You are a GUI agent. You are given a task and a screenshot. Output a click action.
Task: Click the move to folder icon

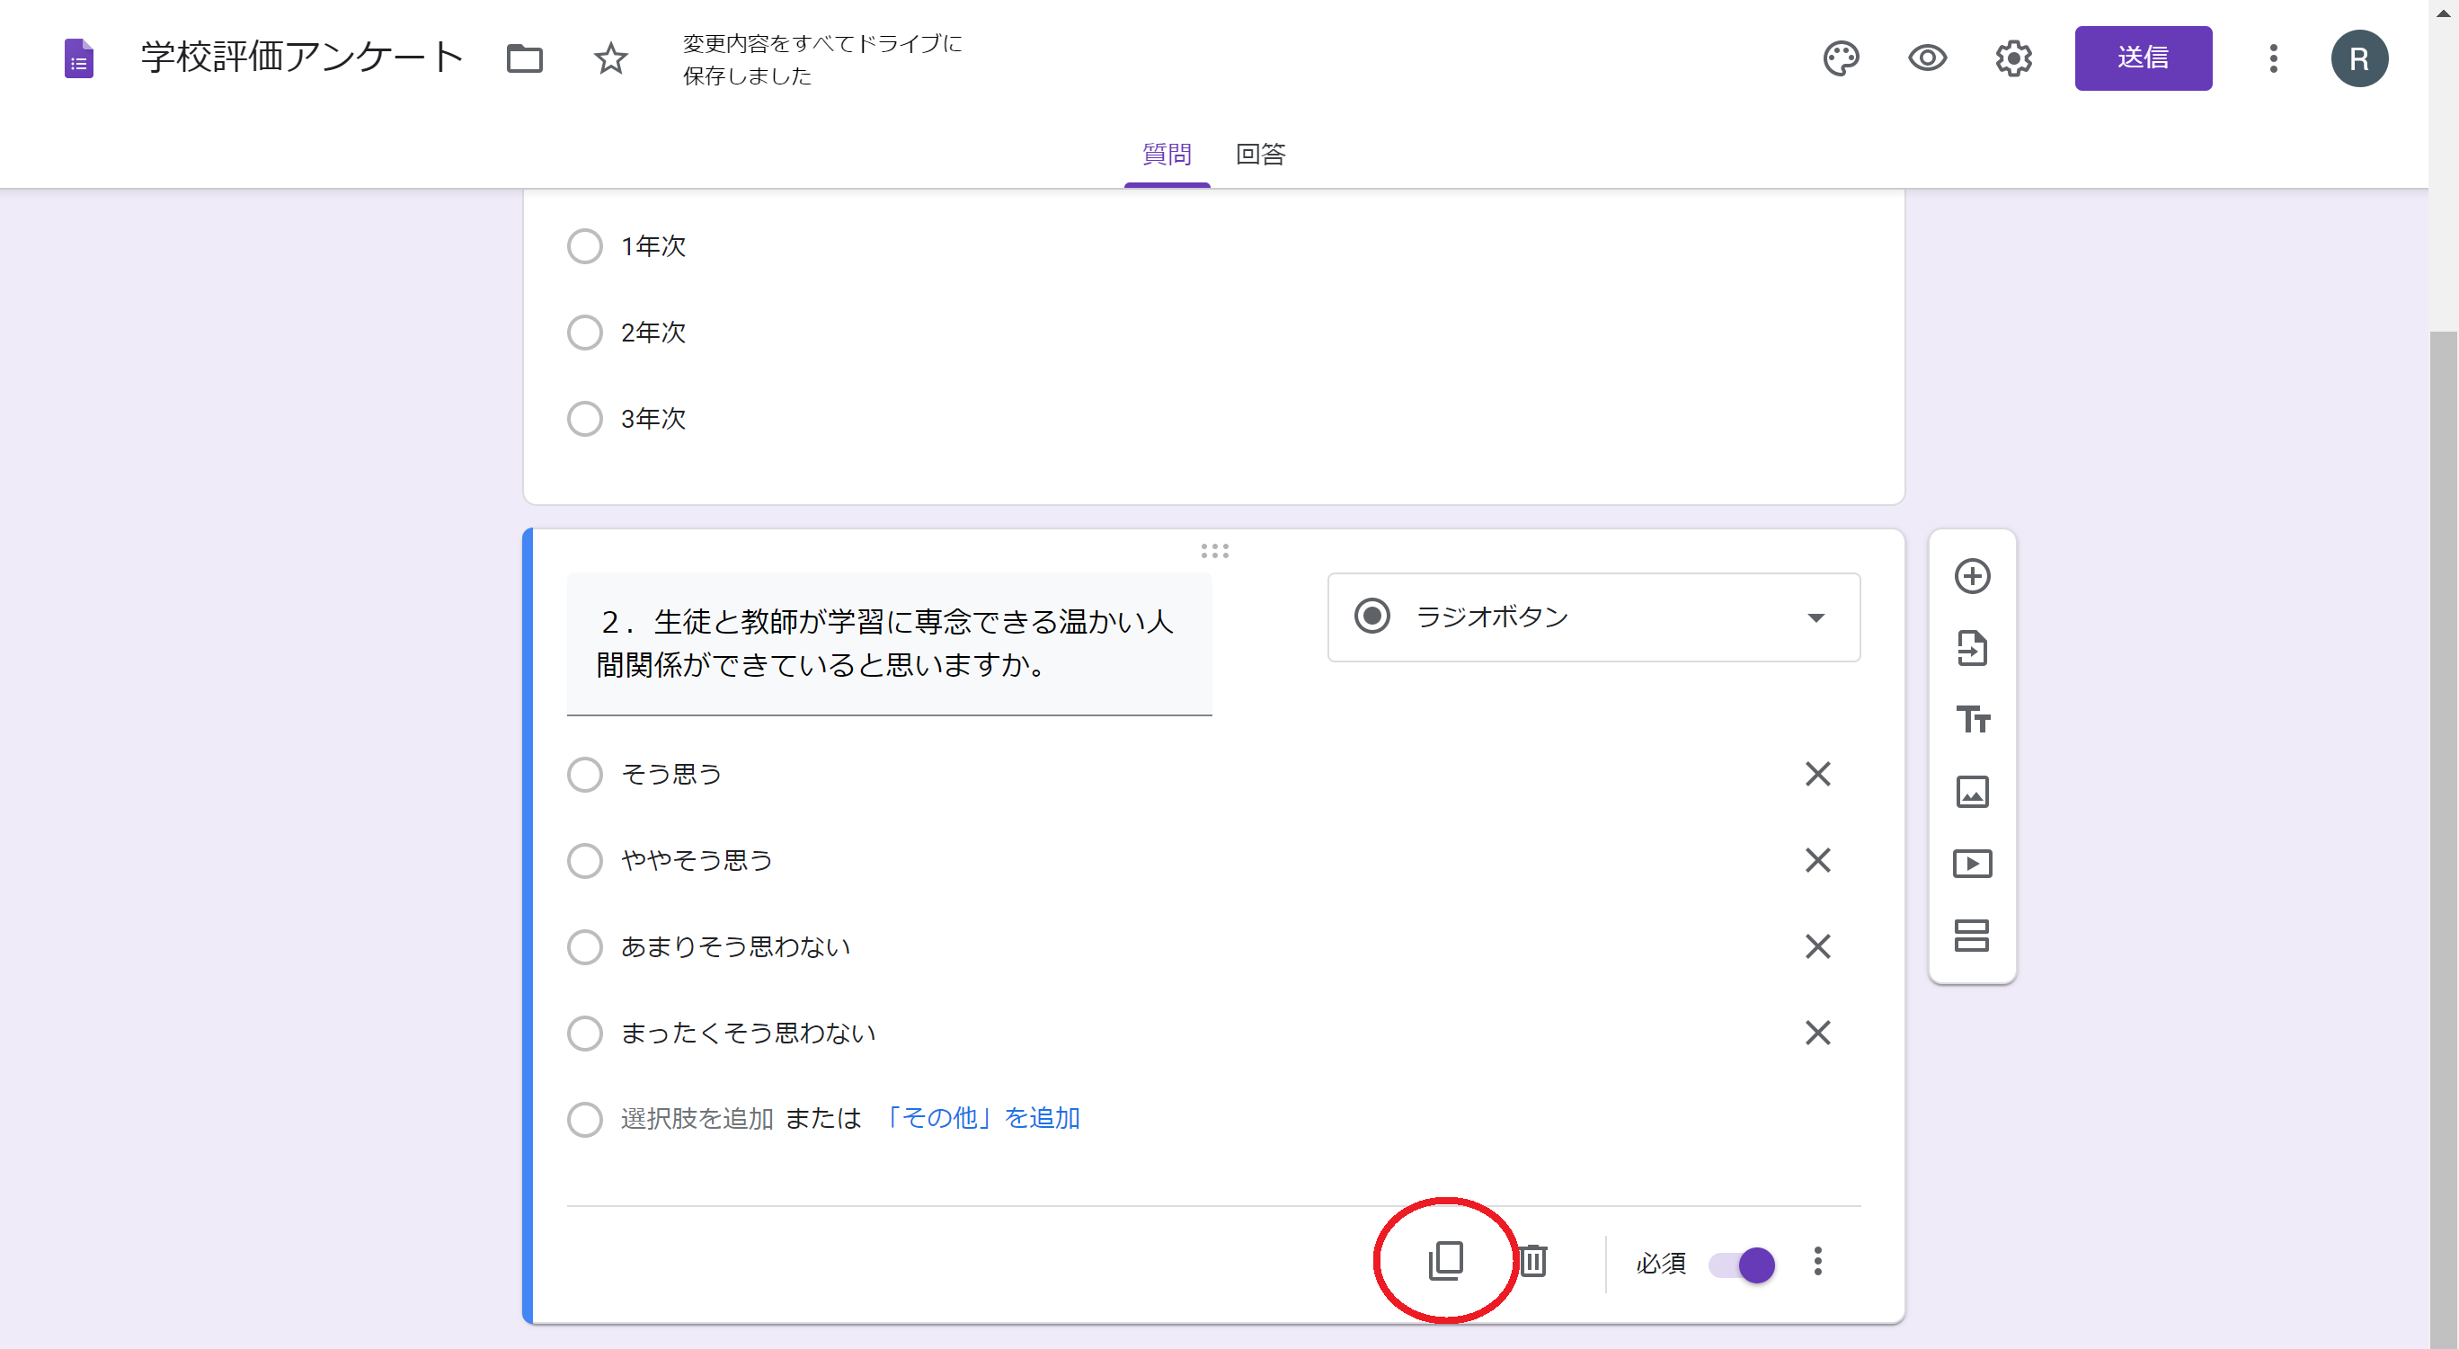coord(524,58)
